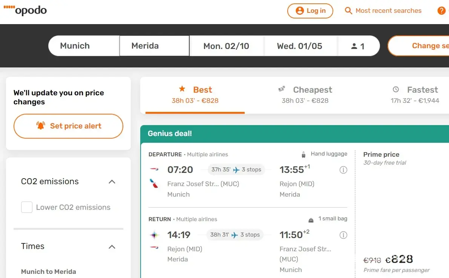Screen dimensions: 449x278
Task: Edit the Merida destination field
Action: pyautogui.click(x=154, y=46)
